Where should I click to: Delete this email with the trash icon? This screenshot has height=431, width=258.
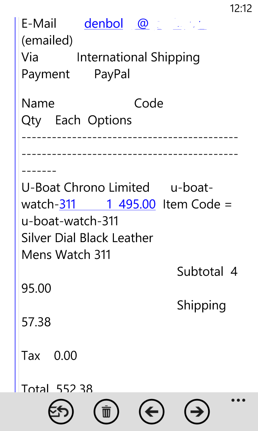point(106,411)
